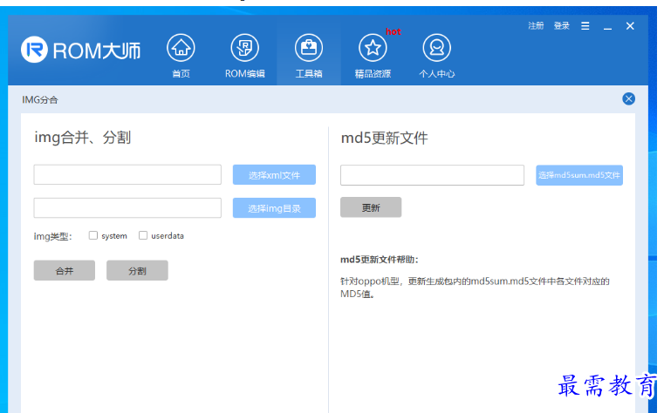Close the ROM大师 window
The height and width of the screenshot is (413, 664).
pyautogui.click(x=630, y=26)
